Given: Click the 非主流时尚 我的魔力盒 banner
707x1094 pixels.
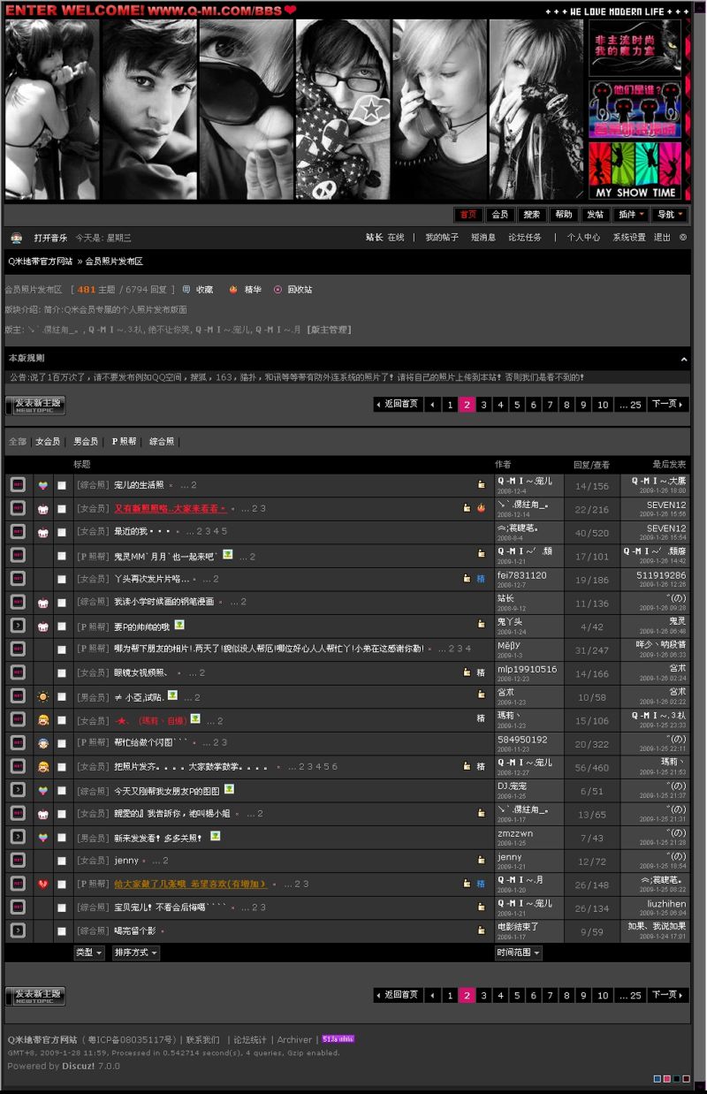Looking at the screenshot, I should 635,48.
